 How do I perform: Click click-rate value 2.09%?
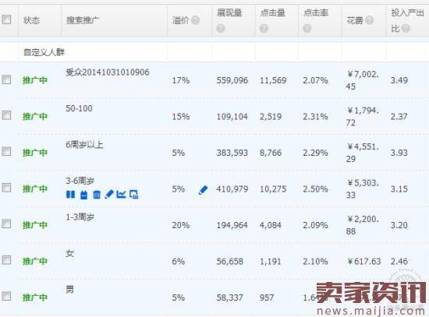click(x=315, y=225)
